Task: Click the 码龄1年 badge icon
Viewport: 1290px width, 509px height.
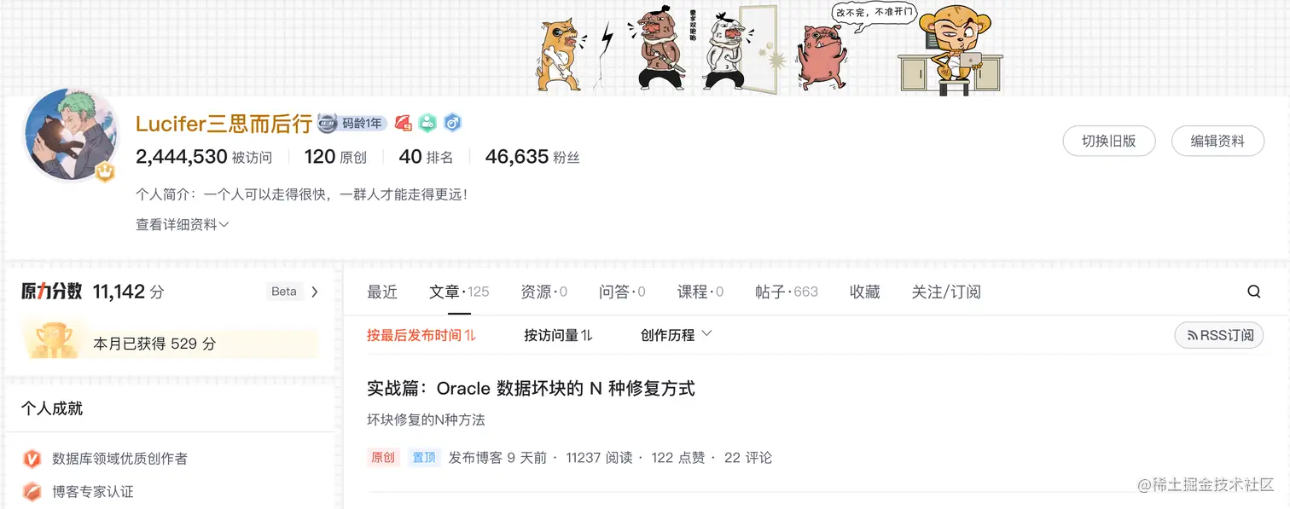Action: [x=352, y=123]
